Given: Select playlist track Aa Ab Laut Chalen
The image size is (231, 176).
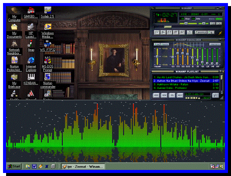Looking at the screenshot, I should point(186,77).
